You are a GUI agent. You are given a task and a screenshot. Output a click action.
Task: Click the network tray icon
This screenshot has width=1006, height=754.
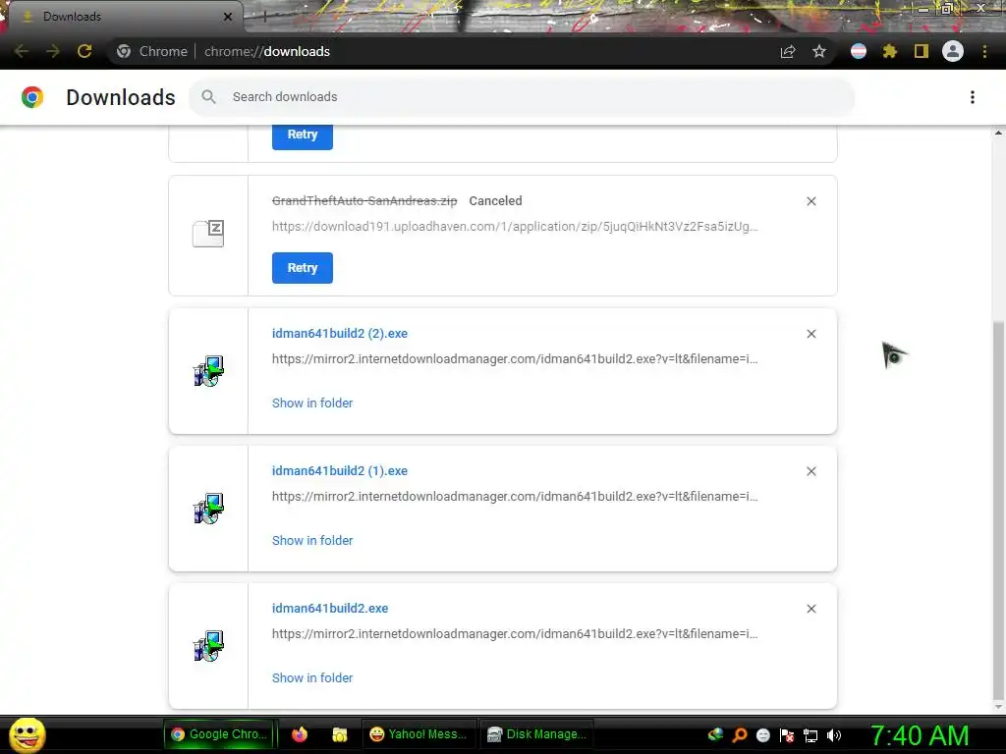tap(810, 735)
